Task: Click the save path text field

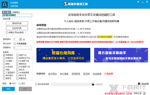Action: 71,84
